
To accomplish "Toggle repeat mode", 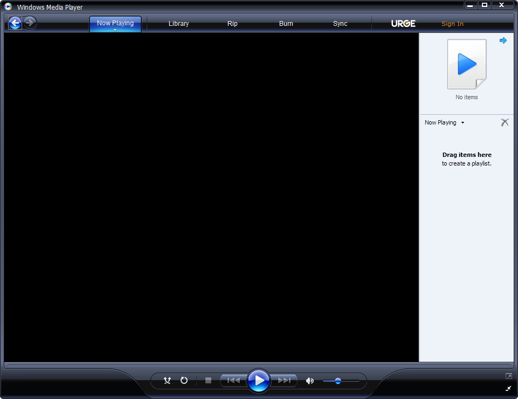I will tap(184, 381).
